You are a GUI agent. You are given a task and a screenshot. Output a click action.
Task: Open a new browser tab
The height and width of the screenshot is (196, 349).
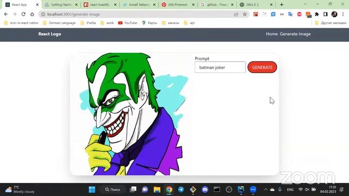281,5
